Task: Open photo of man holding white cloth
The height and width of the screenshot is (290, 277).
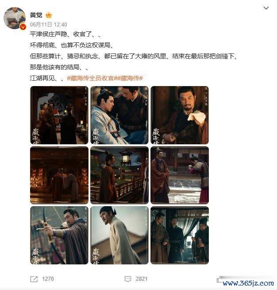Action: pyautogui.click(x=180, y=115)
